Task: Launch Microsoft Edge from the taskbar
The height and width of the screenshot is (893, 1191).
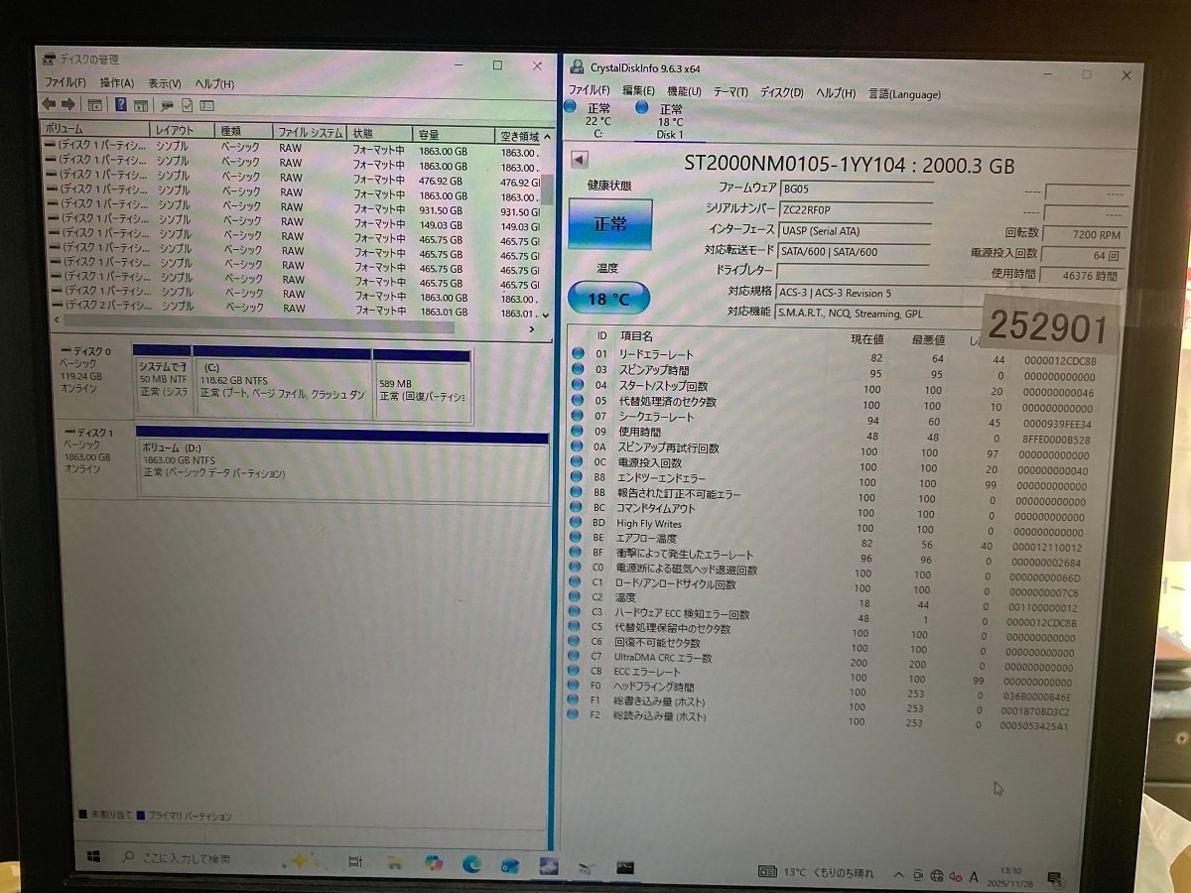Action: click(471, 864)
